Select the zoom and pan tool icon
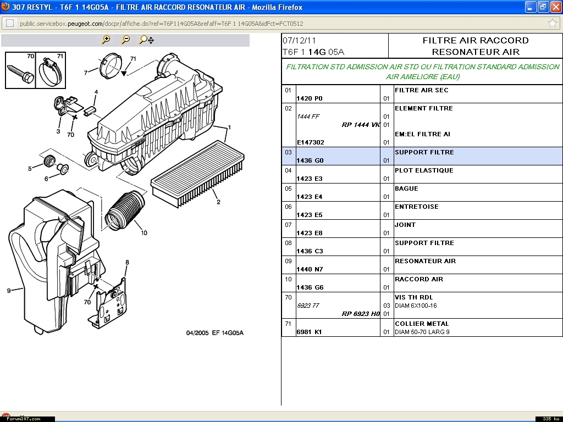563x422 pixels. point(146,40)
